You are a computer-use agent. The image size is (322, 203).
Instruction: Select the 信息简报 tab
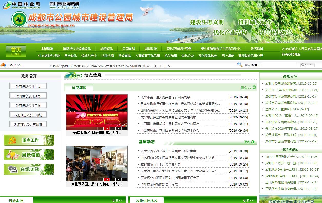[x=79, y=88]
